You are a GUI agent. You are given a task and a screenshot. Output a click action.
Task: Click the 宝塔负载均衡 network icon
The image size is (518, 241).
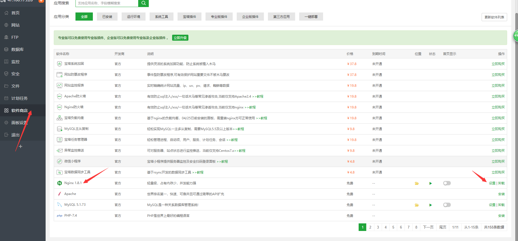point(59,118)
